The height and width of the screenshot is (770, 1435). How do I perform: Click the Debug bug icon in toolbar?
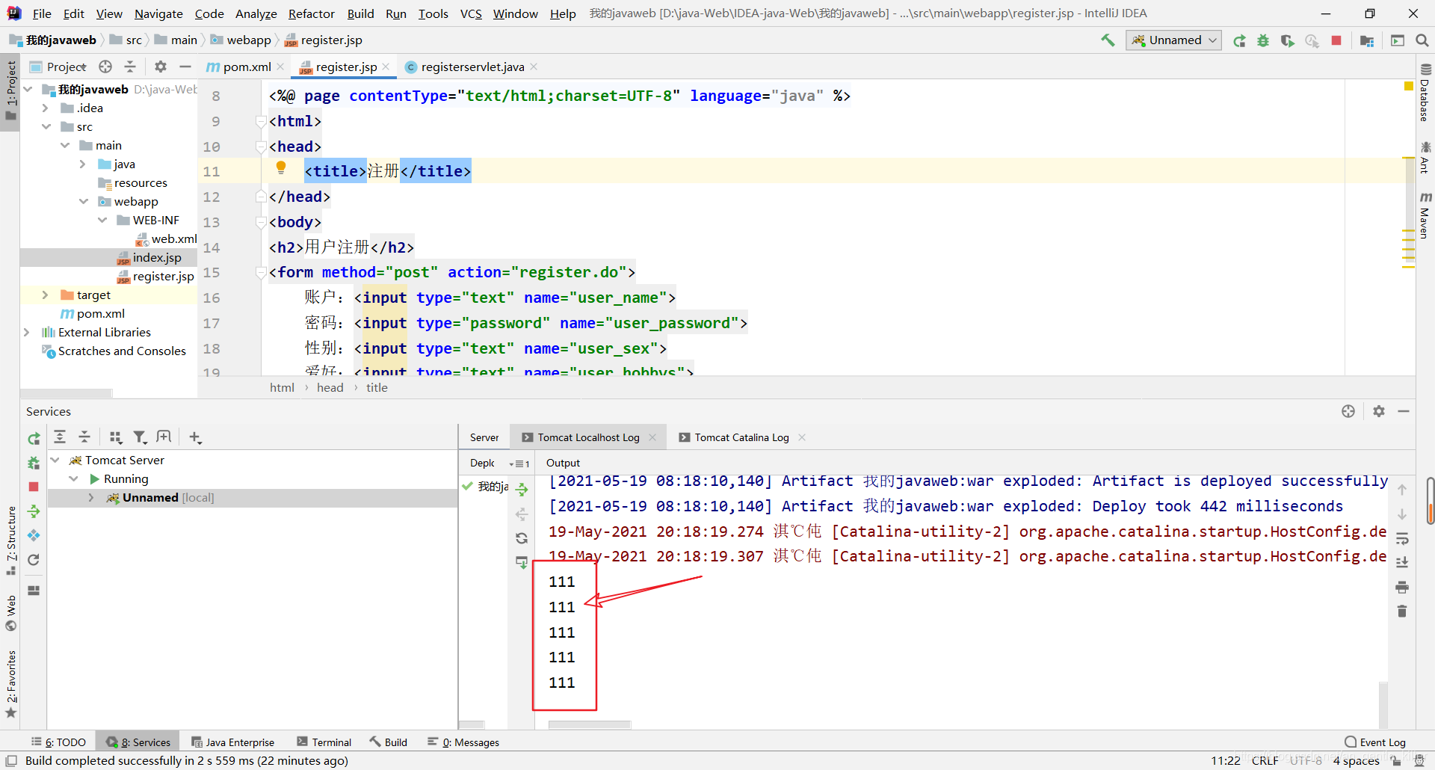click(x=1263, y=40)
